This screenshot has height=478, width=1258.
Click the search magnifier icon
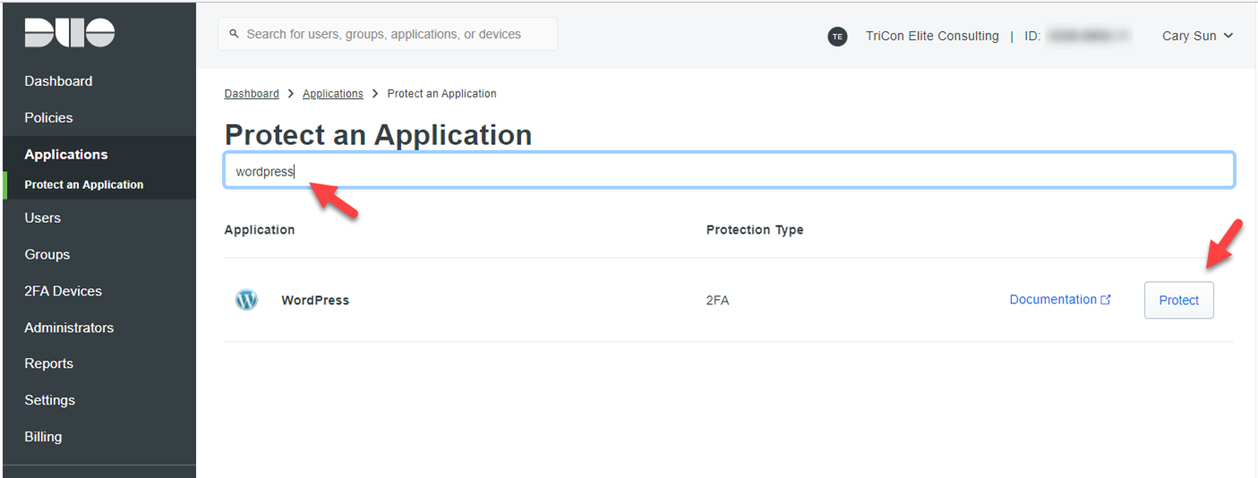pyautogui.click(x=235, y=34)
